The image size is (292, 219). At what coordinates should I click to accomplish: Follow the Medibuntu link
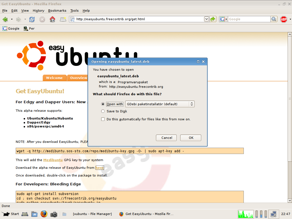[x=53, y=160]
